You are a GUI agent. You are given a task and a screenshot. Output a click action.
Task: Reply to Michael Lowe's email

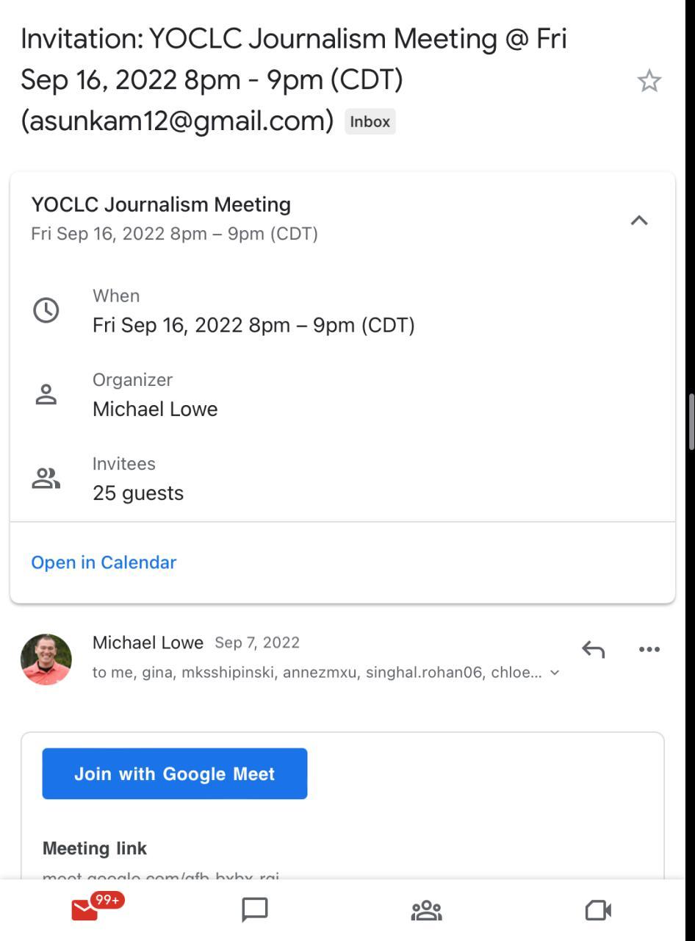tap(593, 649)
